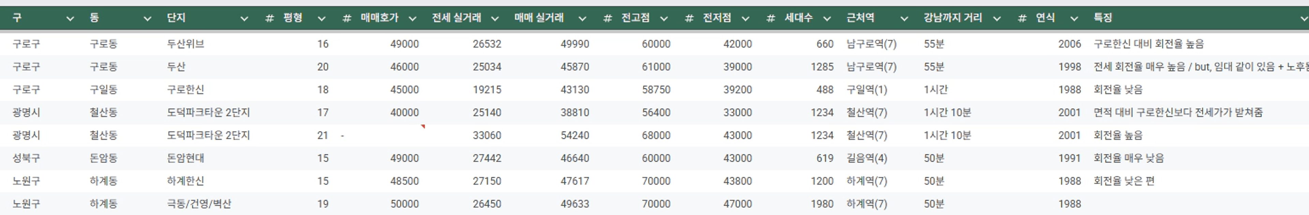This screenshot has height=215, width=1309.
Task: Select the 단지 column header label
Action: tap(176, 18)
